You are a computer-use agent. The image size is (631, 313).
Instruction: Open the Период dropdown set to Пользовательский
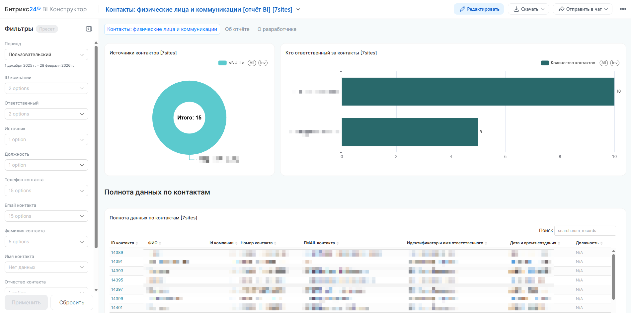click(x=46, y=54)
